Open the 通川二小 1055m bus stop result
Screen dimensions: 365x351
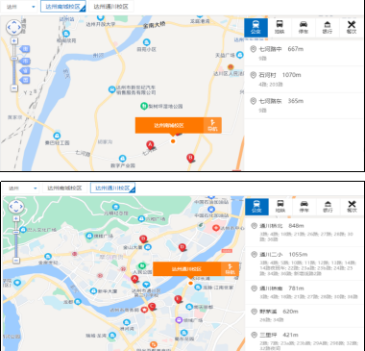(304, 263)
